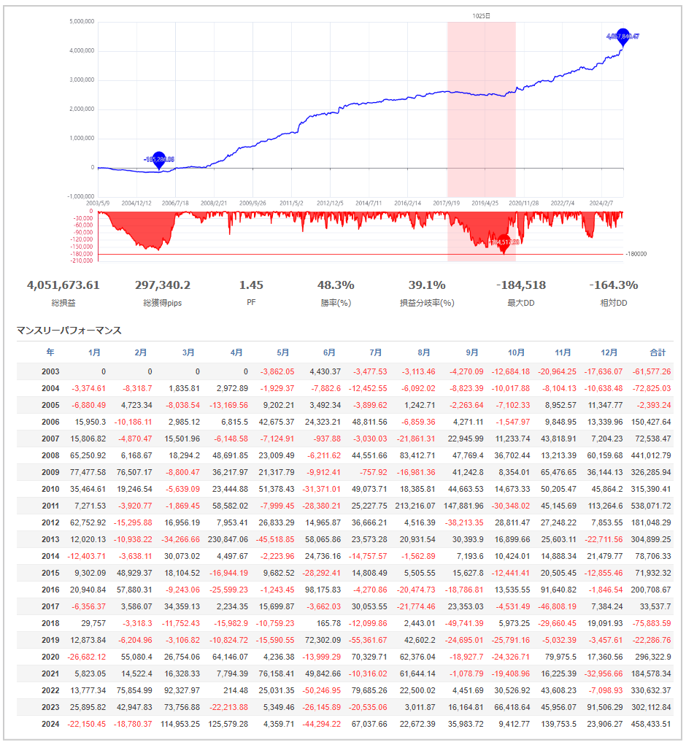Viewport: 686px width, 745px height.
Task: Click the PF statistic 1.45
Action: coord(251,285)
